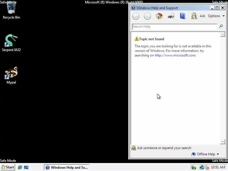
Task: Go forward in Help and Support
Action: tap(147, 16)
